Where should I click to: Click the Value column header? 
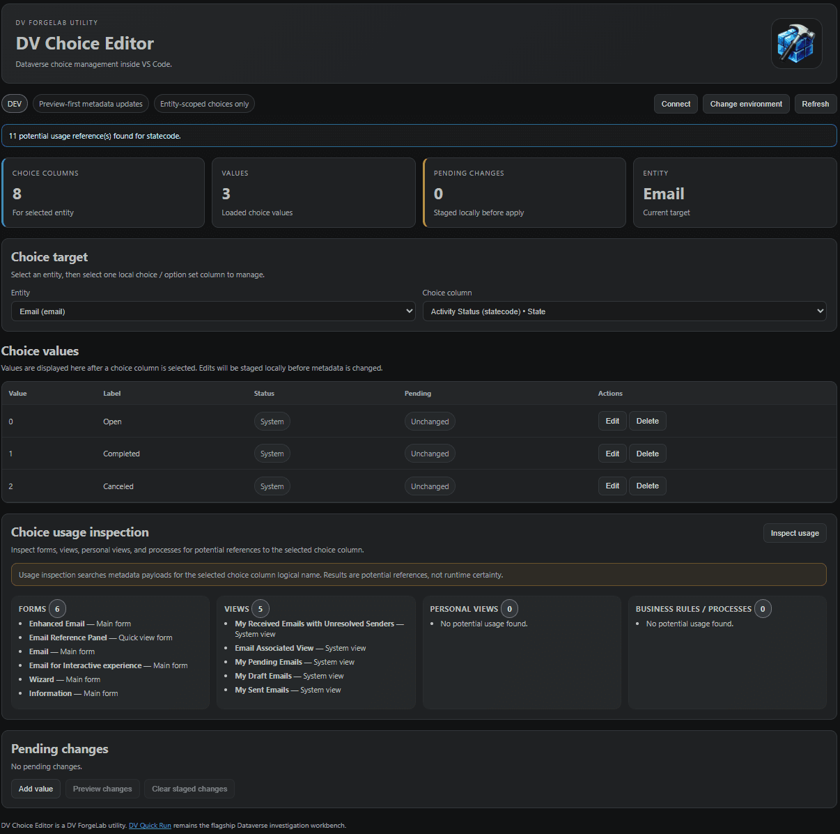pyautogui.click(x=17, y=394)
